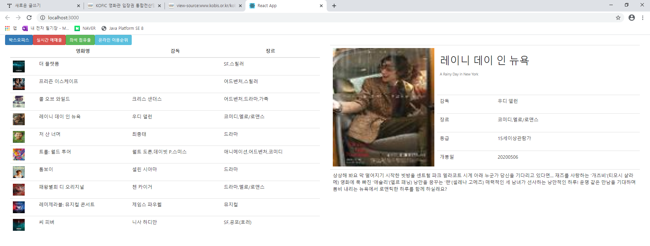Click the 프리즌 이스케이프 poster thumbnail

[19, 84]
